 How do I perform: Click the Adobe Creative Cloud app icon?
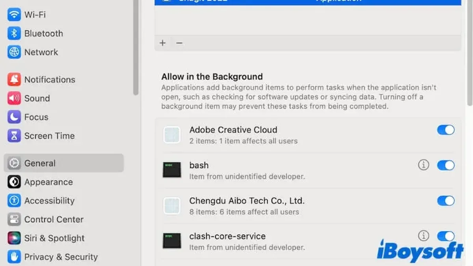(172, 135)
